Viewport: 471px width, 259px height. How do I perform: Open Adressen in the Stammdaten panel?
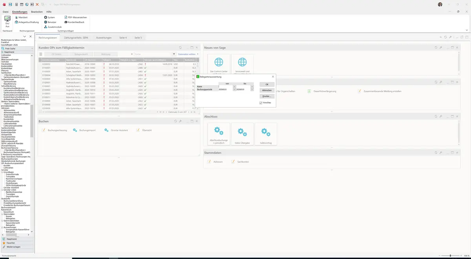point(215,162)
